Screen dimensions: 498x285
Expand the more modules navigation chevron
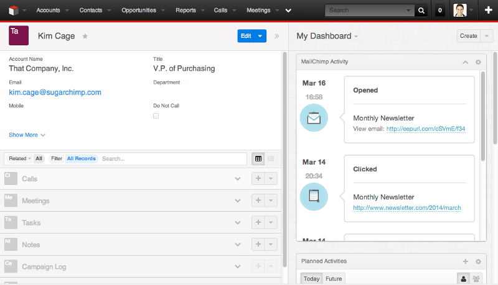coord(288,11)
